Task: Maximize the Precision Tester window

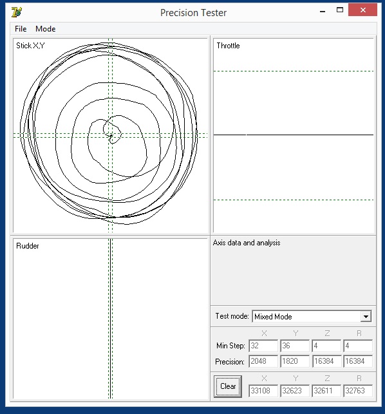Action: (340, 10)
